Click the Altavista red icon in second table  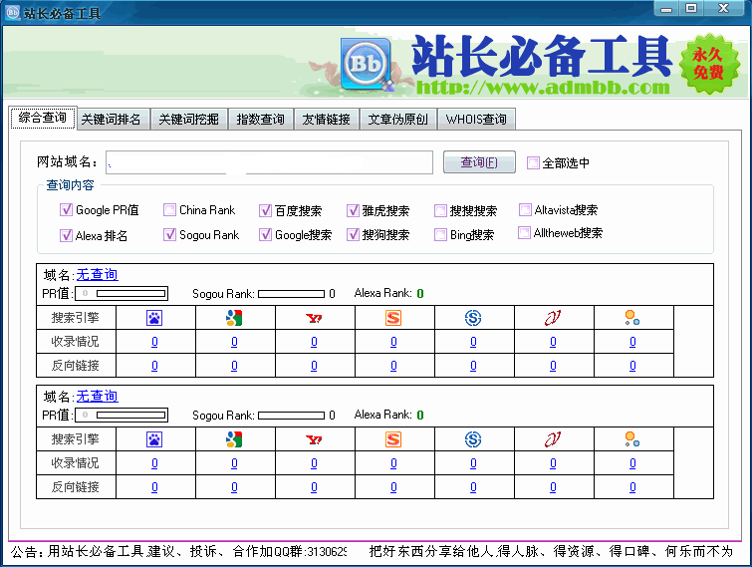[x=553, y=439]
